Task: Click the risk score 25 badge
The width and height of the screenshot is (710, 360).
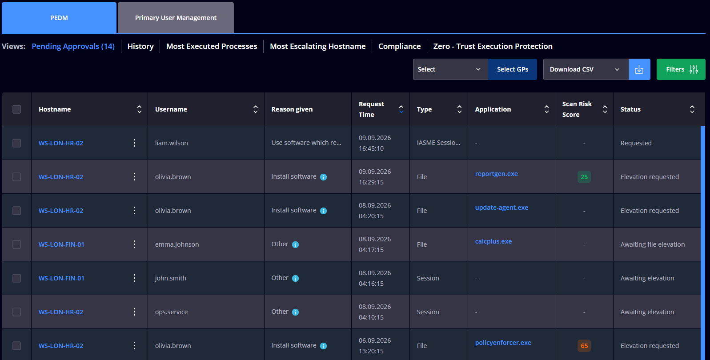Action: tap(584, 177)
